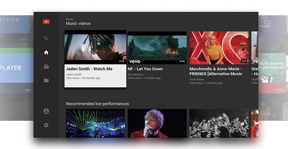Select 'Marshmello & Anne-Marie - FRIENDS' title
The height and width of the screenshot is (149, 288).
[x=216, y=71]
